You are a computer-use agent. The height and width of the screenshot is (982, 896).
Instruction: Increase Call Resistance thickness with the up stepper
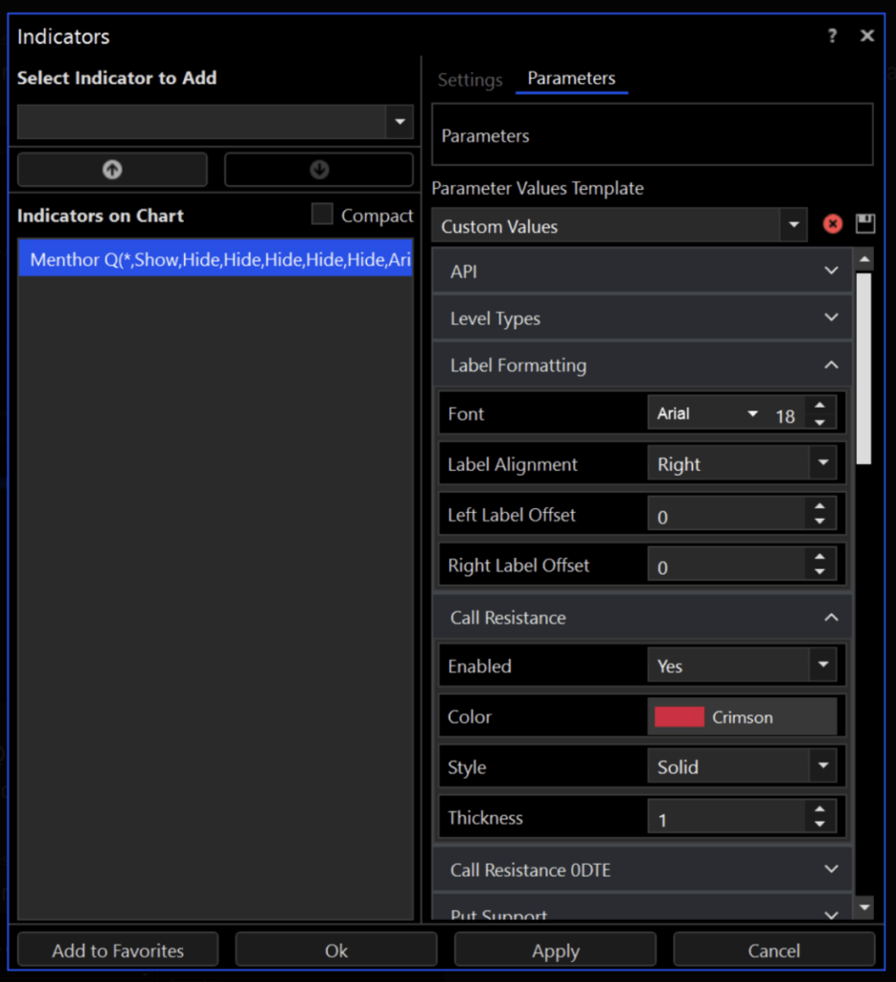(x=819, y=810)
